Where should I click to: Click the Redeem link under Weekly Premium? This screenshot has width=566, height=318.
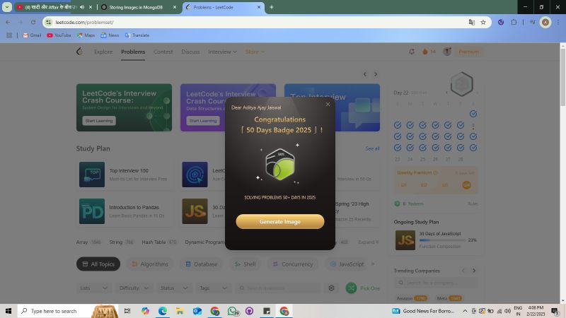click(x=415, y=204)
